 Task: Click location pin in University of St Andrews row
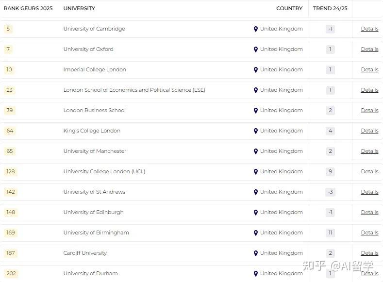pyautogui.click(x=256, y=192)
